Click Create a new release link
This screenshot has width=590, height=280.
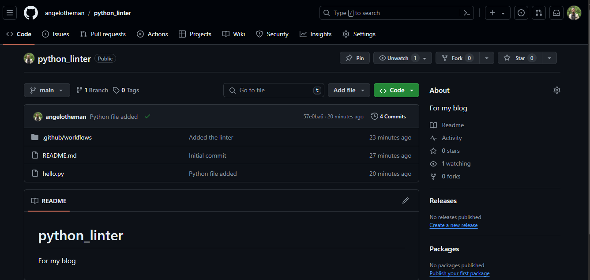tap(453, 225)
